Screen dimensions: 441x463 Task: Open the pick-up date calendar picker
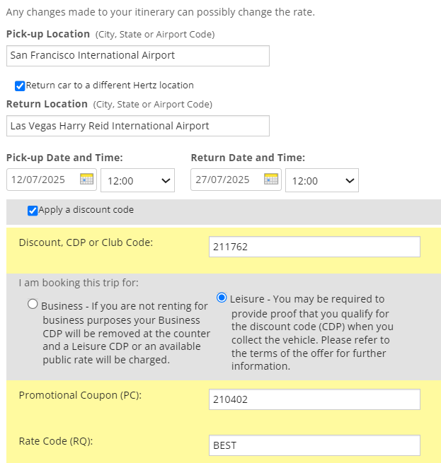coord(86,180)
